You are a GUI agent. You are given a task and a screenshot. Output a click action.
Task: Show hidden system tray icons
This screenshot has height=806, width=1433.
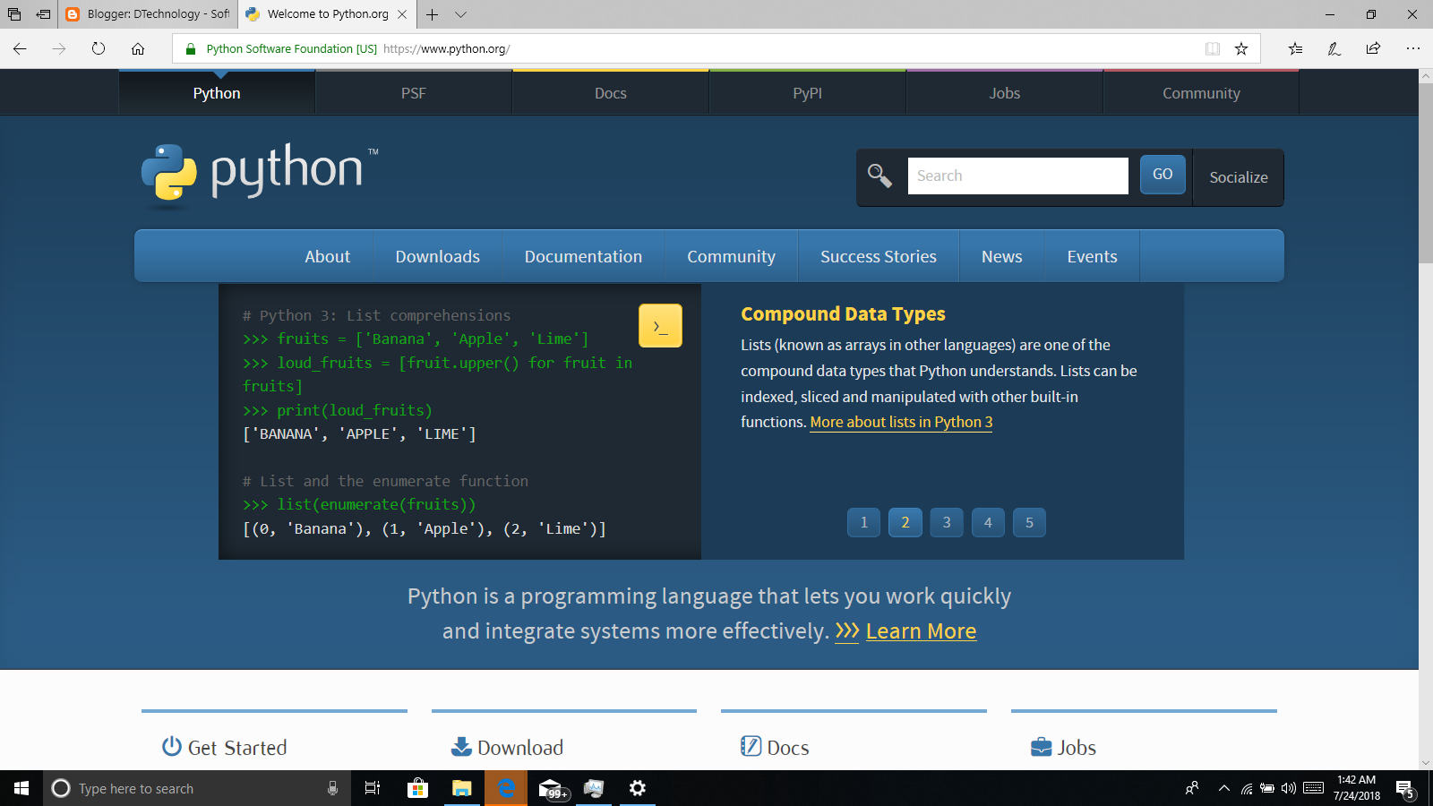(x=1224, y=788)
